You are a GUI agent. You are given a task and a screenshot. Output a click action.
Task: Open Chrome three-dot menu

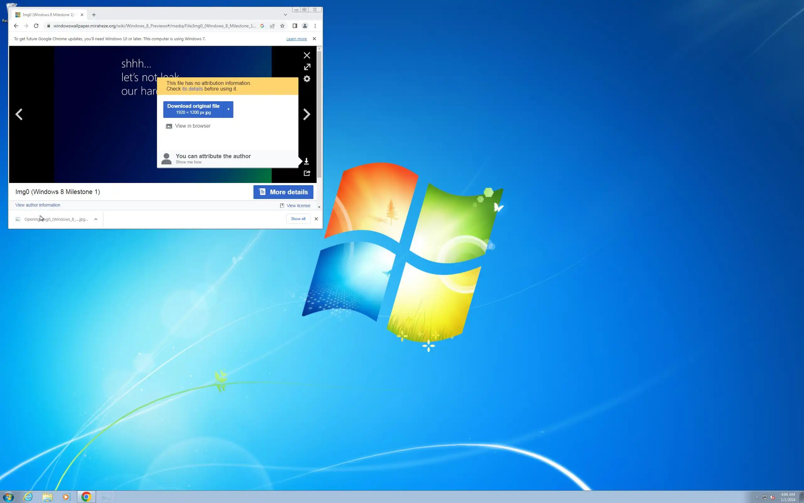pos(315,26)
